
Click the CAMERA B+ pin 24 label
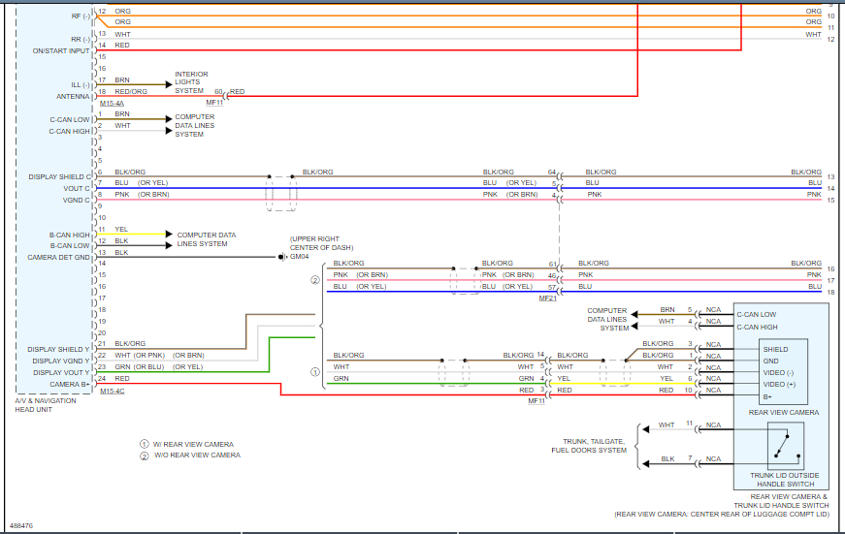point(69,385)
